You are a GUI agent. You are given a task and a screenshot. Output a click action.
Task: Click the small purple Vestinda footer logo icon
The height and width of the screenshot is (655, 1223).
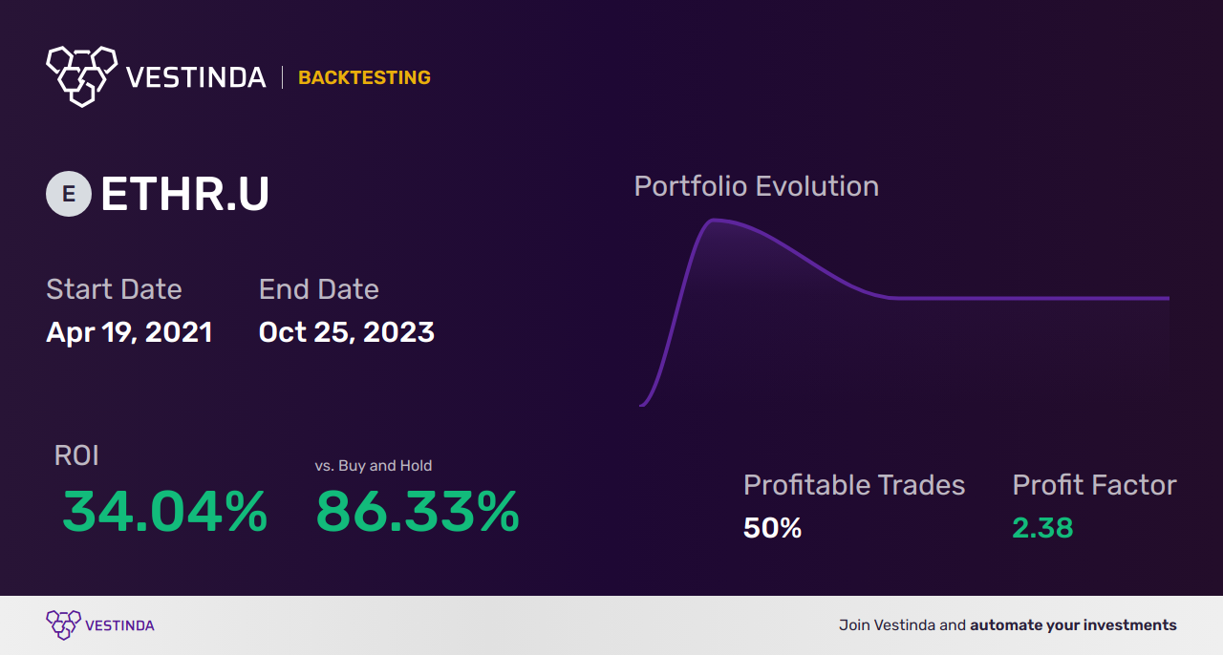click(x=63, y=625)
